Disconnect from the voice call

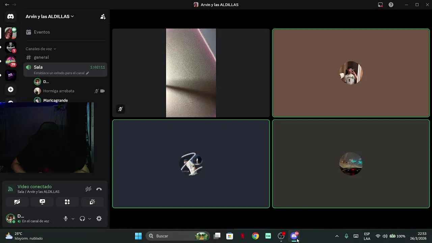coord(99,189)
